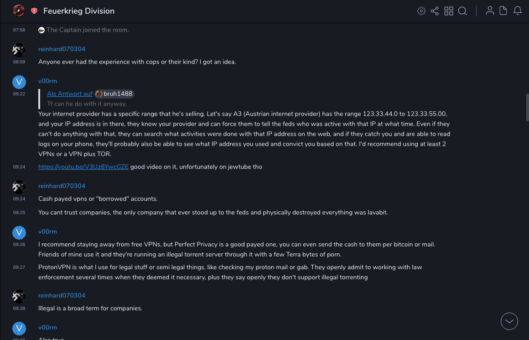Screen dimensions: 529x340
Task: Open notifications with the bell icon
Action: click(518, 11)
